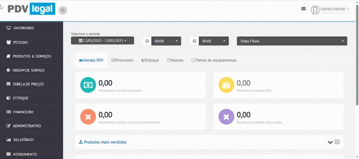The height and width of the screenshot is (159, 359).
Task: Click the orange cancelled sales X icon
Action: tap(88, 117)
